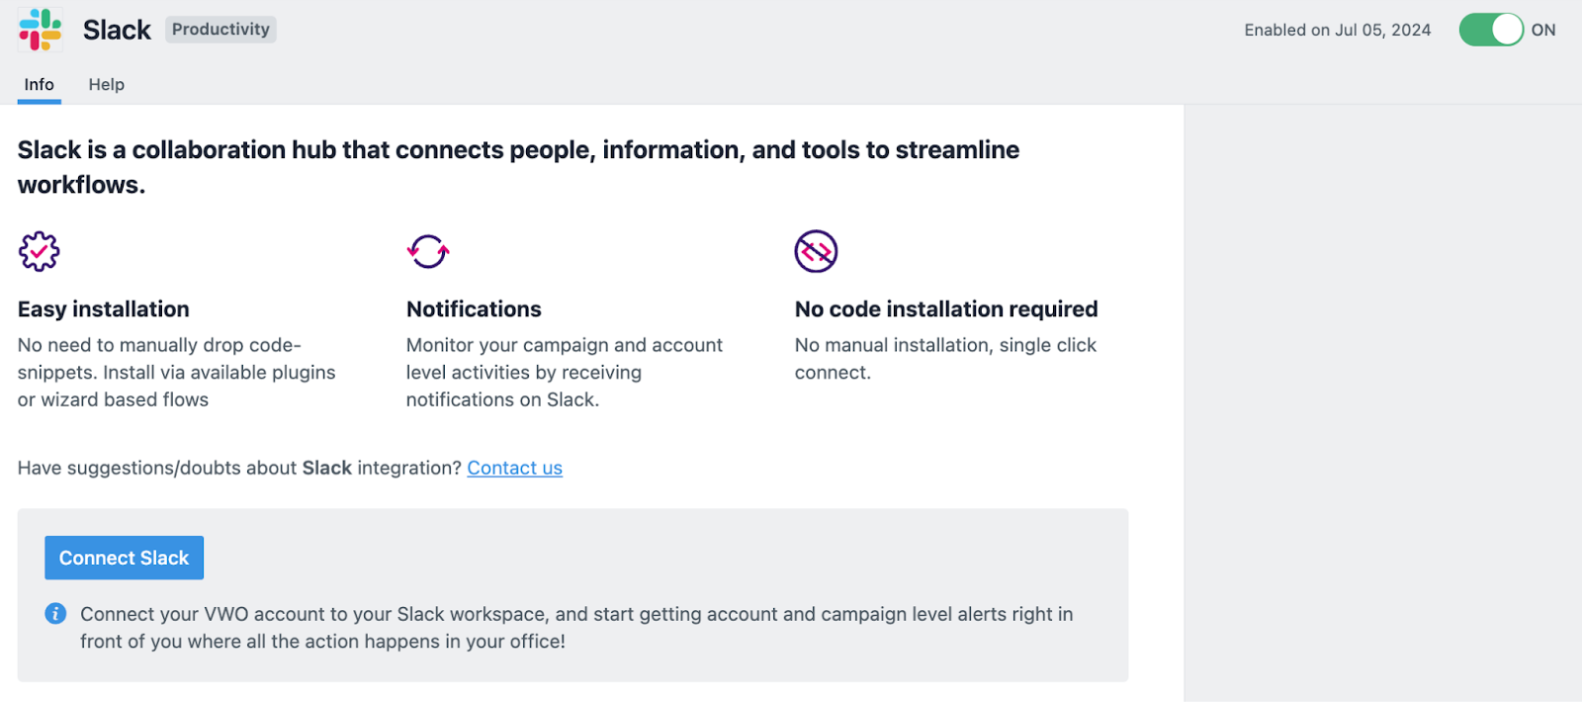Click the No code installation icon
This screenshot has width=1582, height=702.
(x=816, y=251)
